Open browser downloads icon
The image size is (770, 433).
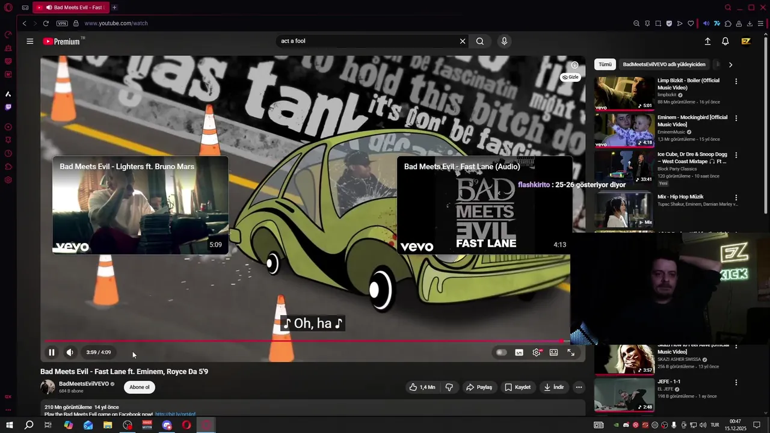[750, 23]
